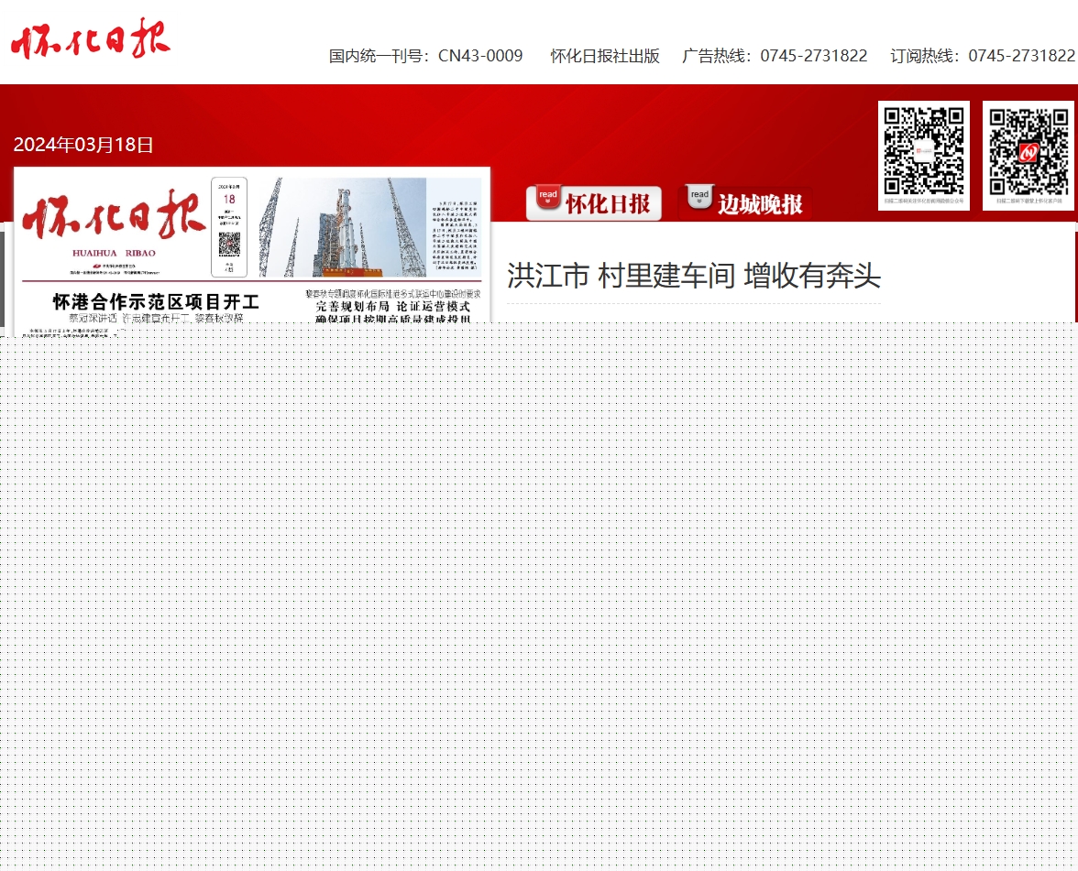Viewport: 1078px width, 871px height.
Task: Click rocket launch photo on front page
Action: (343, 227)
